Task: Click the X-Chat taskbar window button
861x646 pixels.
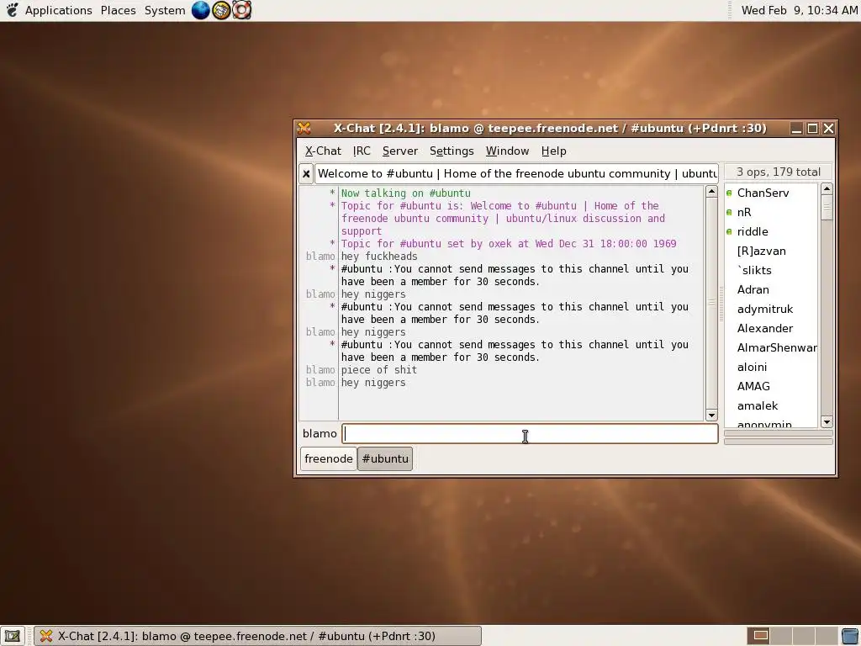Action: 257,636
